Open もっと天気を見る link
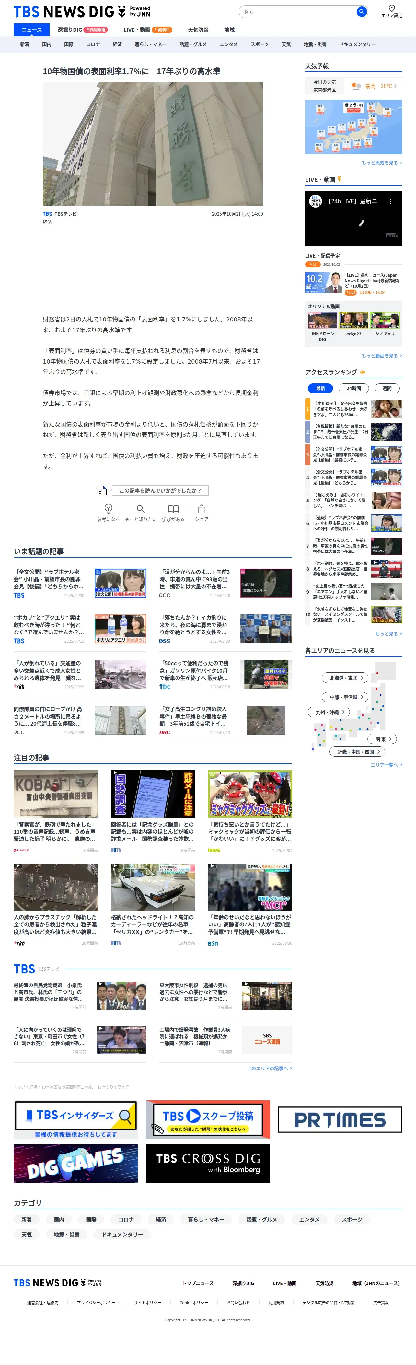This screenshot has height=1365, width=416. 382,163
